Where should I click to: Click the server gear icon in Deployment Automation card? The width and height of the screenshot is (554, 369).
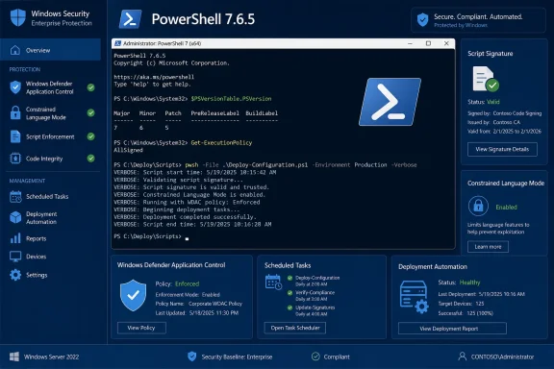pyautogui.click(x=415, y=297)
